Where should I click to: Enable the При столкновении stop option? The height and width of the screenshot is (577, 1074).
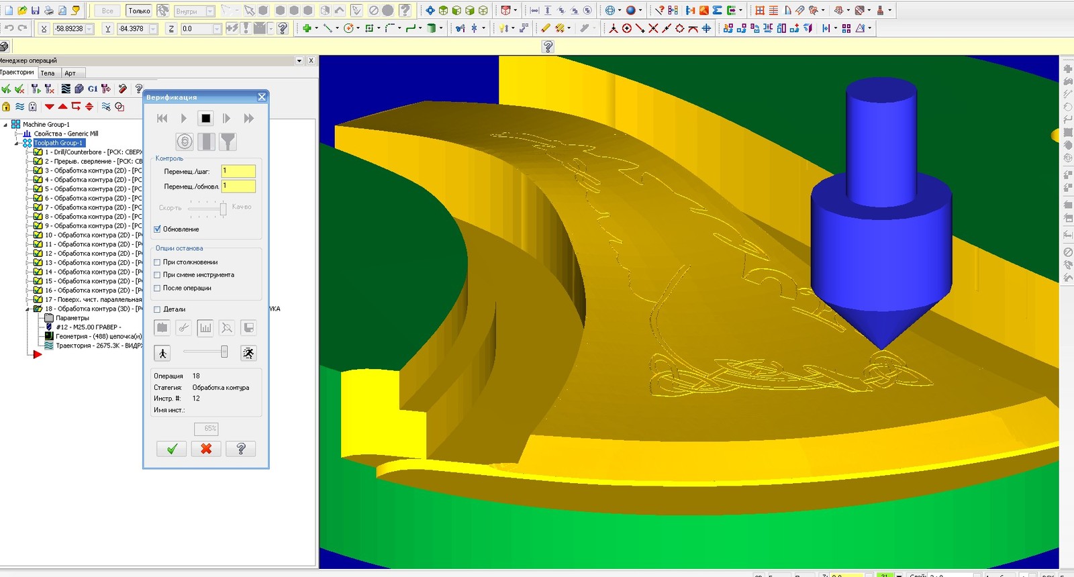[158, 262]
